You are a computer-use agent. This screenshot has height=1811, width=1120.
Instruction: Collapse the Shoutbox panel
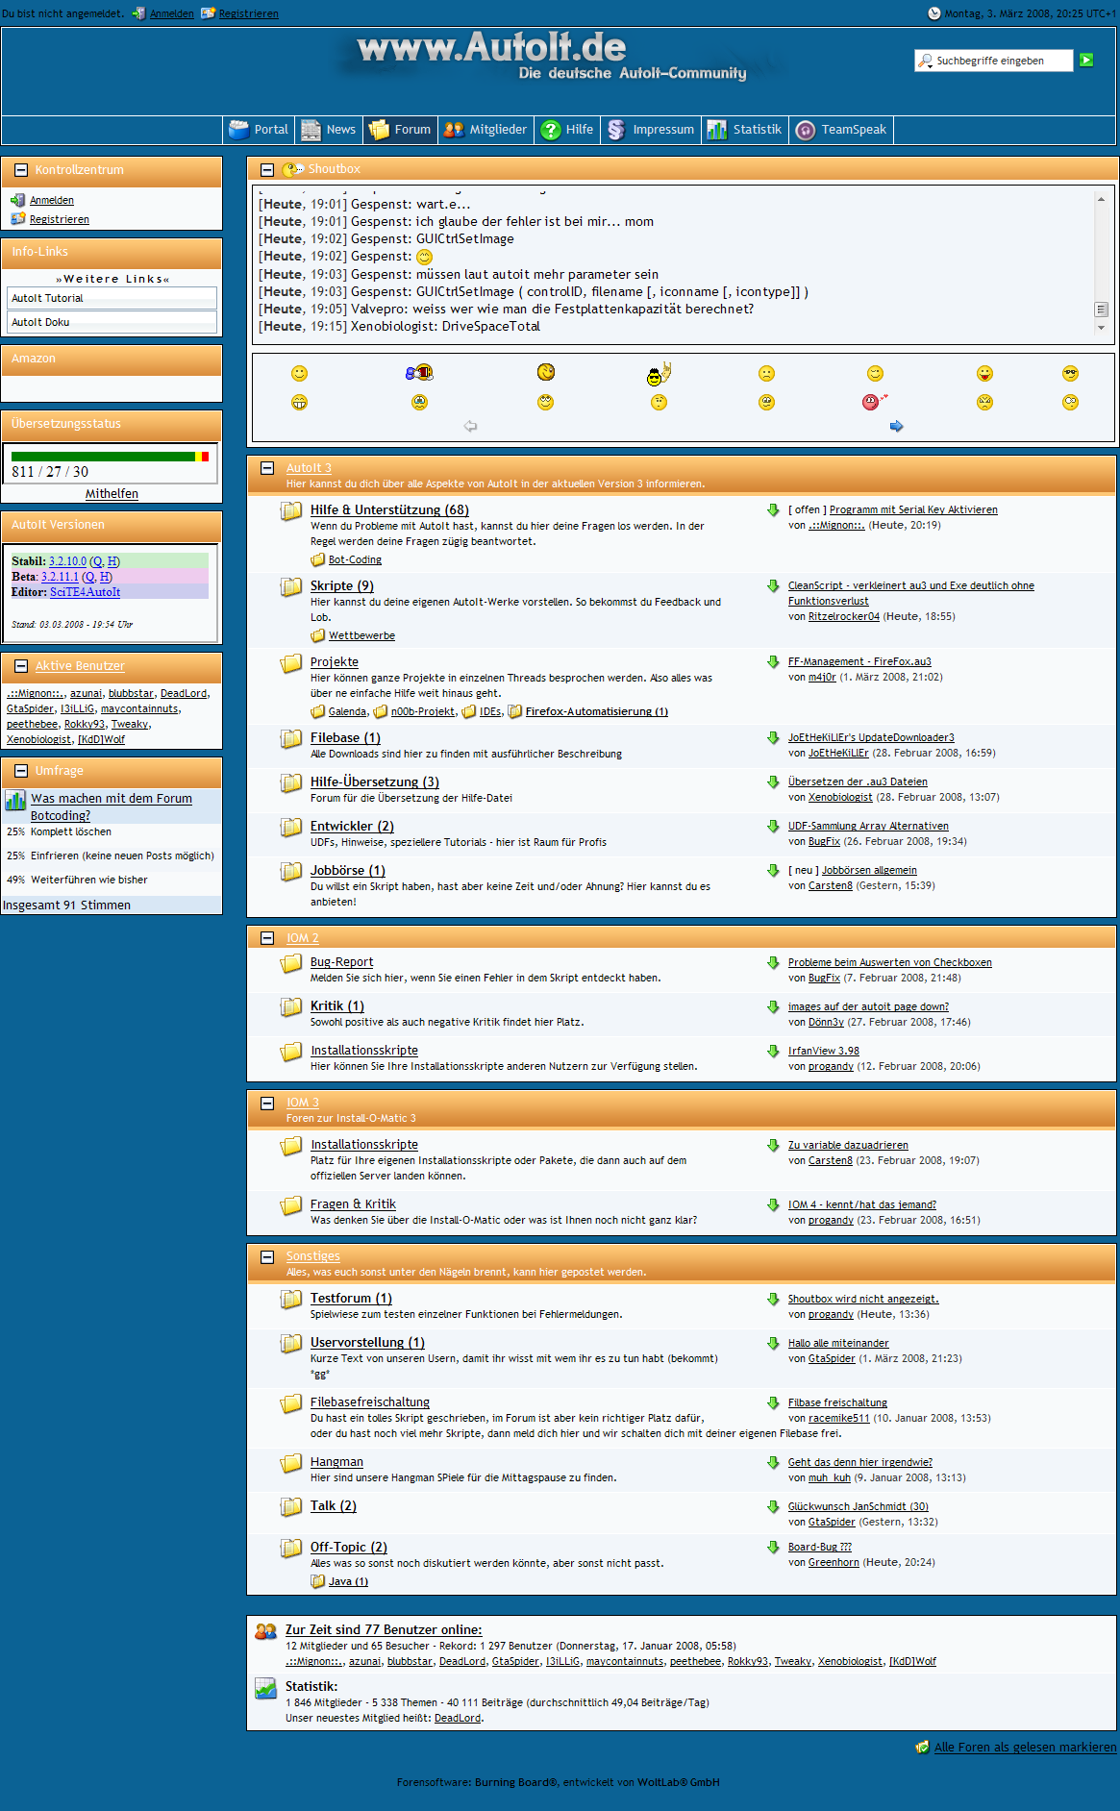tap(267, 169)
